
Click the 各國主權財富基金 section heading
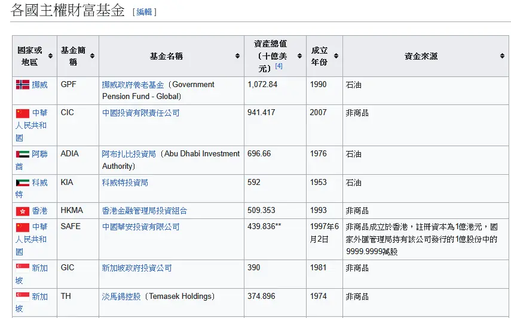tap(68, 10)
